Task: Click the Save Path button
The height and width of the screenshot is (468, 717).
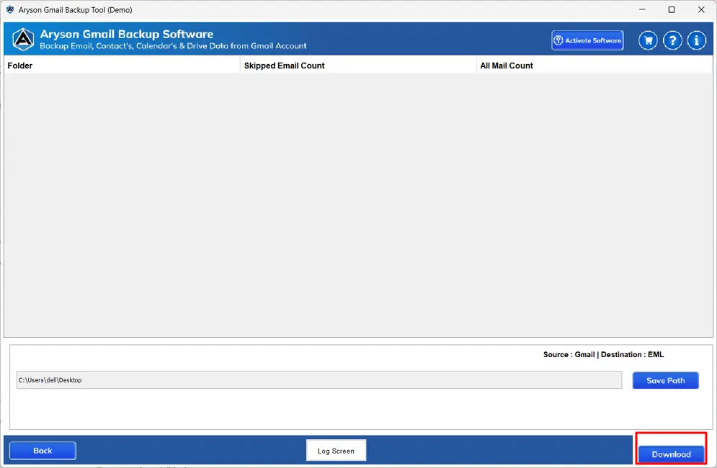Action: click(665, 380)
